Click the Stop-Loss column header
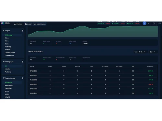 78,66
